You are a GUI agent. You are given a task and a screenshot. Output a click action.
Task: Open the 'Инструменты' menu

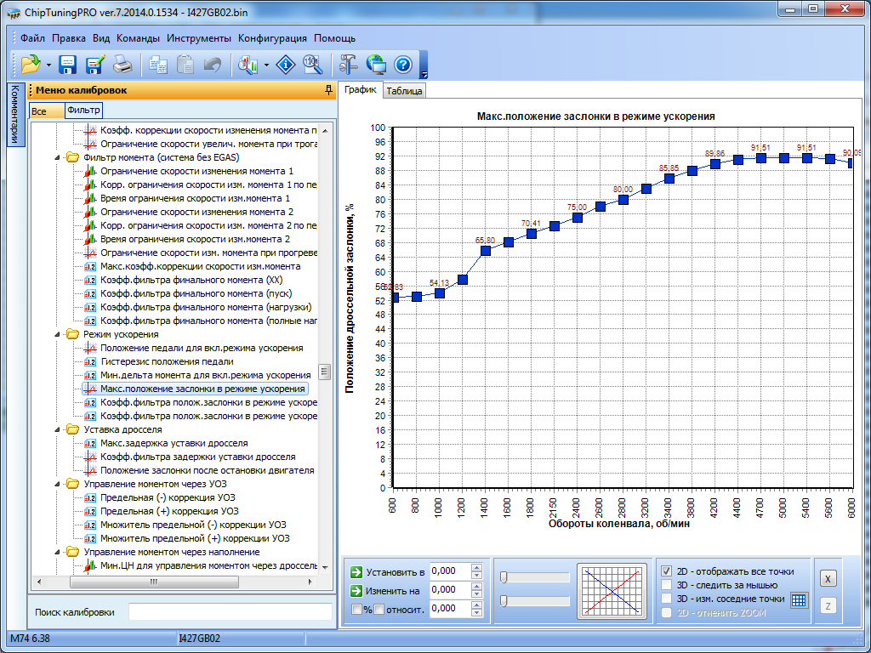[198, 38]
